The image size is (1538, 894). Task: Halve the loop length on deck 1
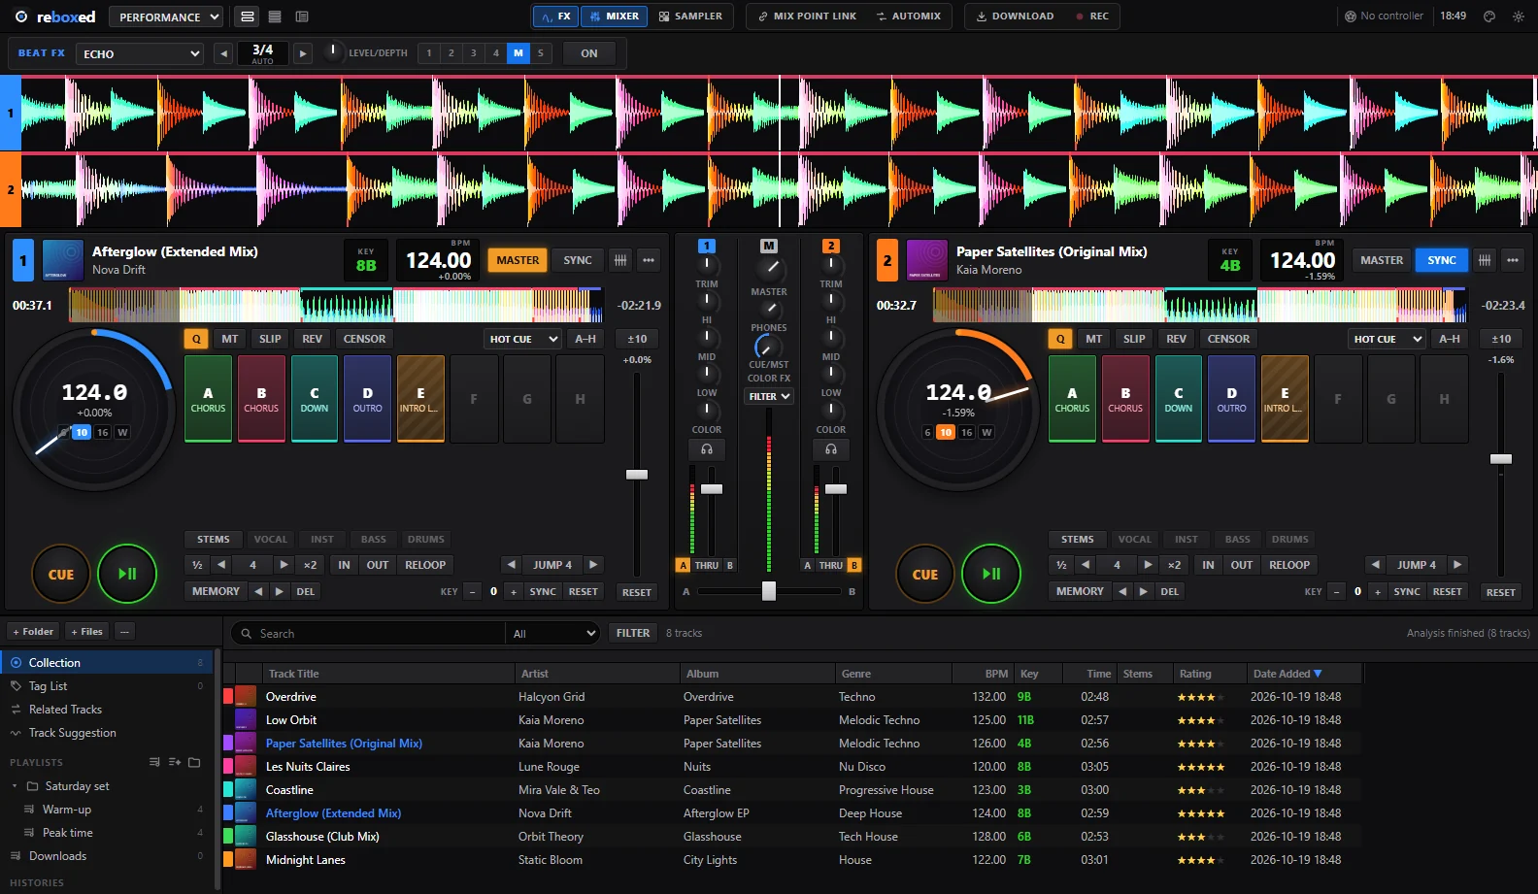198,565
